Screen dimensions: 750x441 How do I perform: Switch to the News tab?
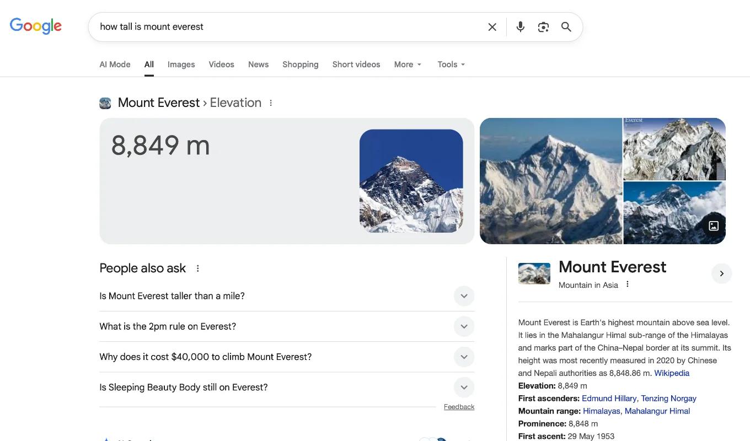coord(258,64)
